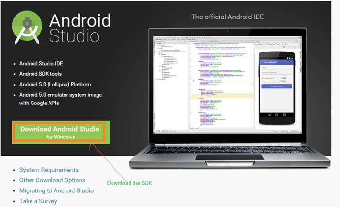The height and width of the screenshot is (207, 340).
Task: Follow the Migrating to Android Studio link
Action: [56, 190]
